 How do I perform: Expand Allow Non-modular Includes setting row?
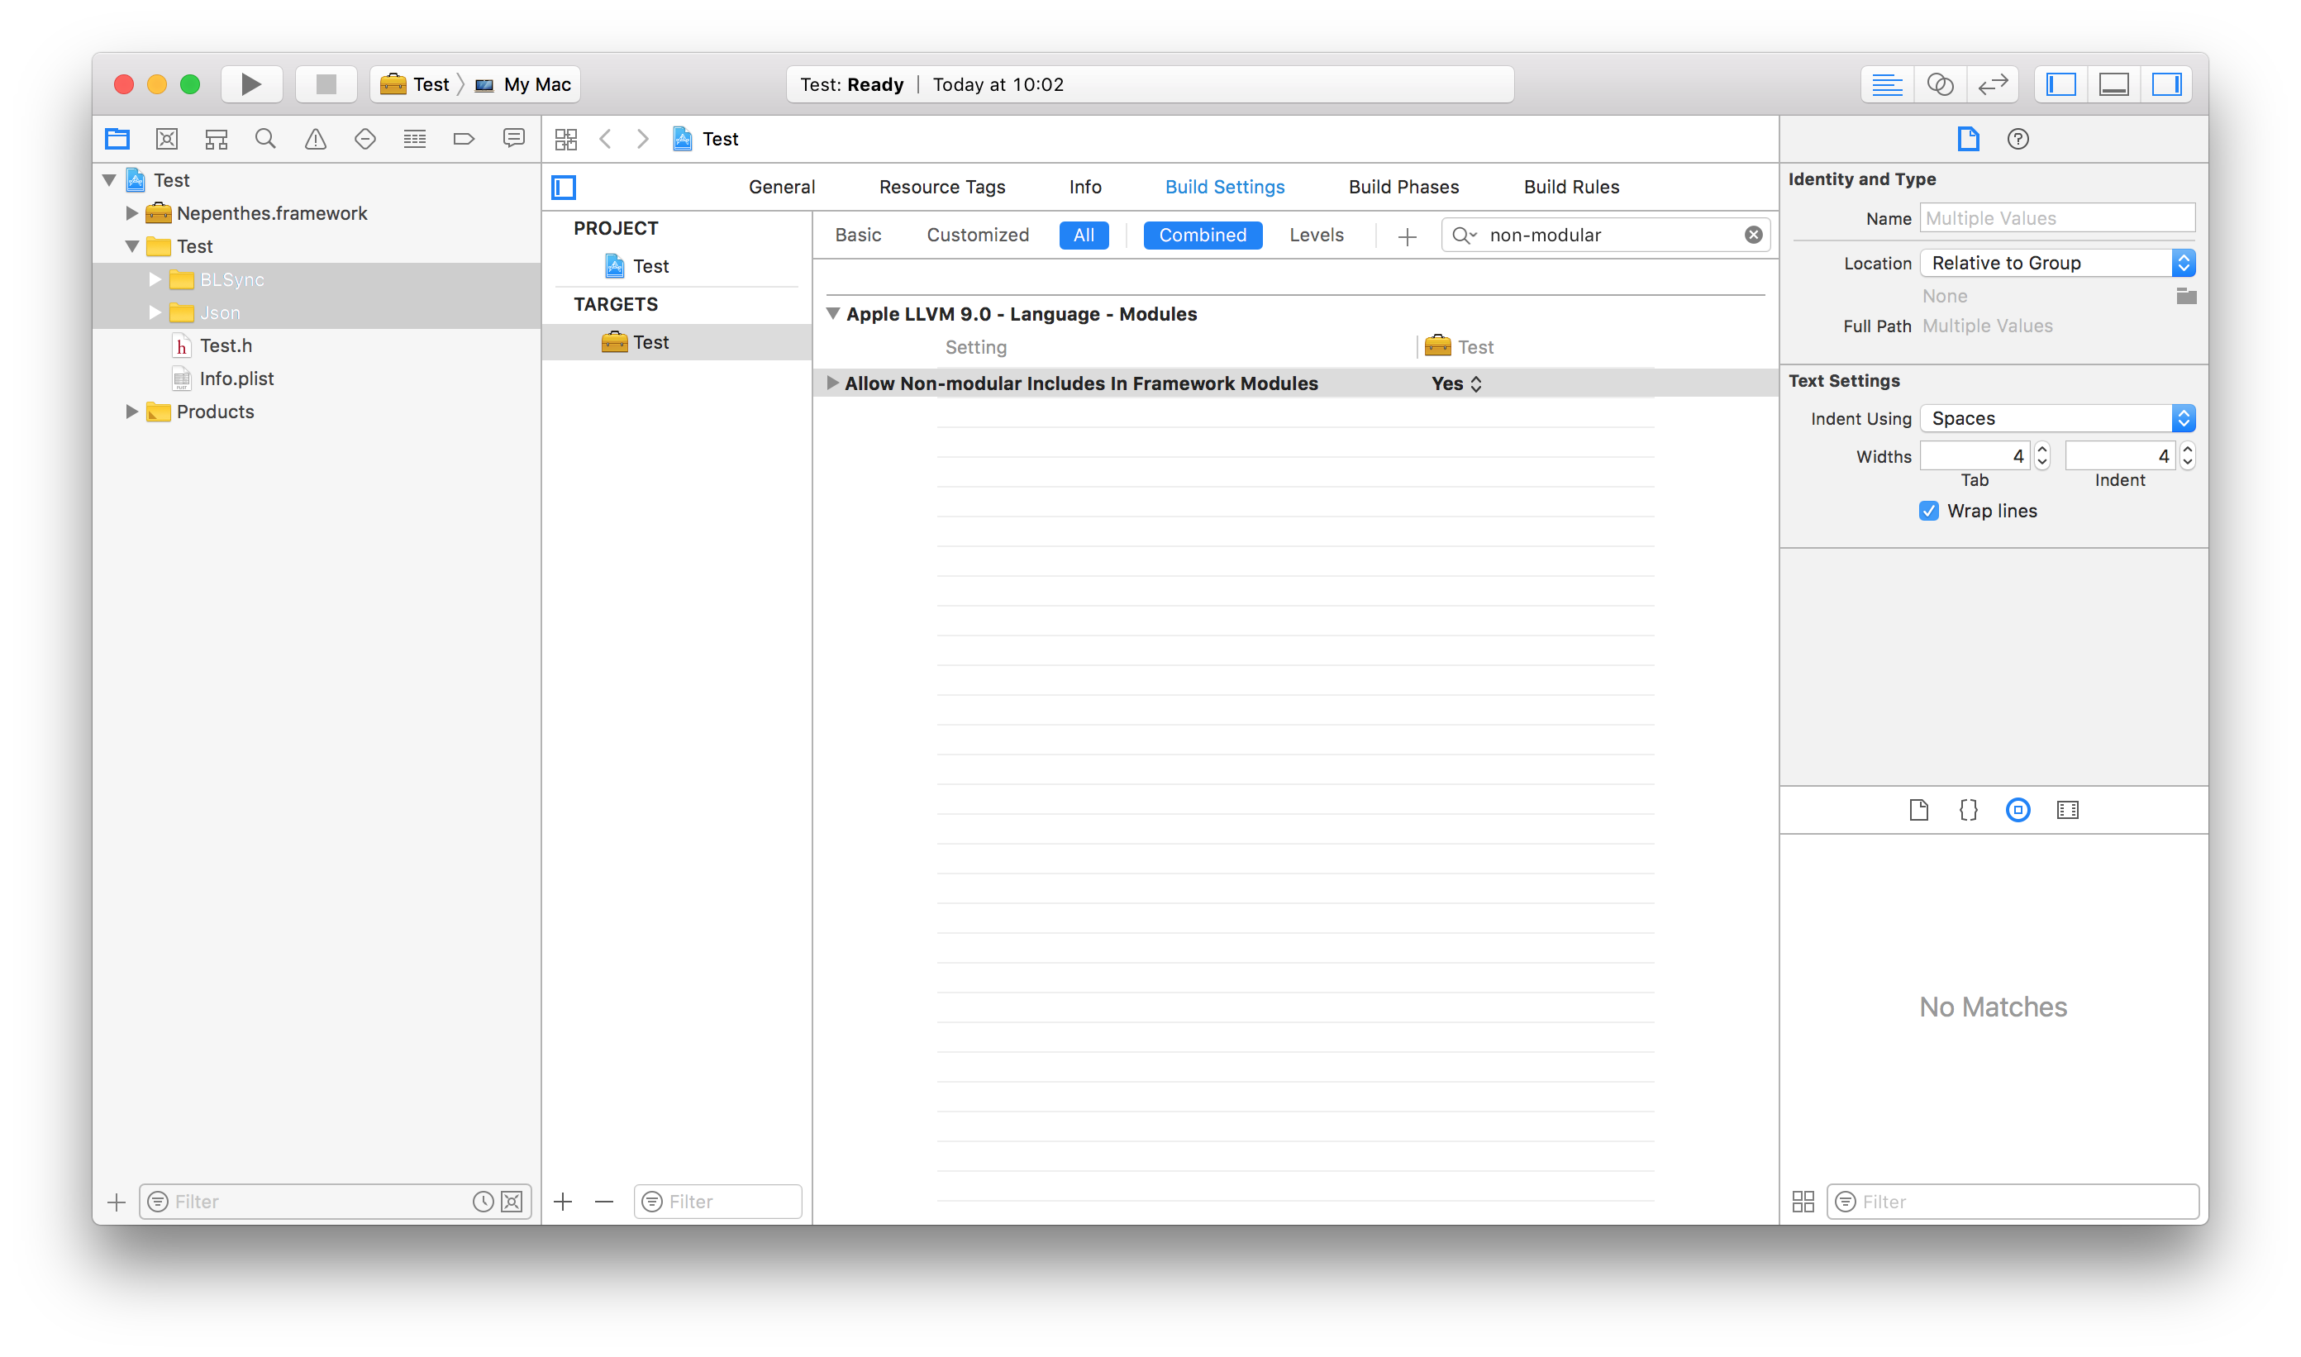coord(832,383)
